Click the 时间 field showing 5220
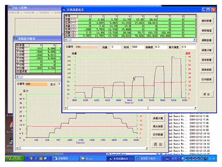 138,47
